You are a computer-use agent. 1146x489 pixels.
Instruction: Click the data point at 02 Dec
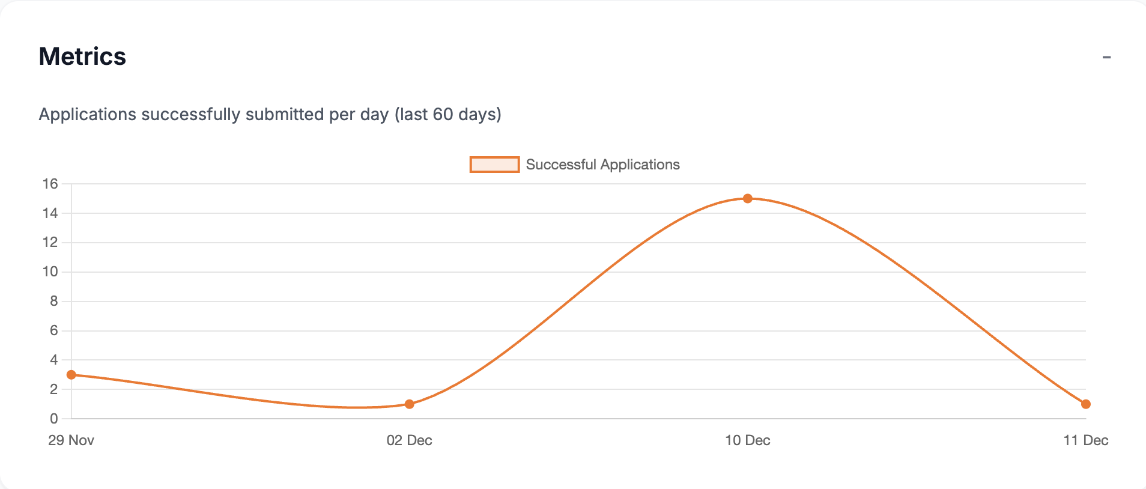tap(409, 404)
